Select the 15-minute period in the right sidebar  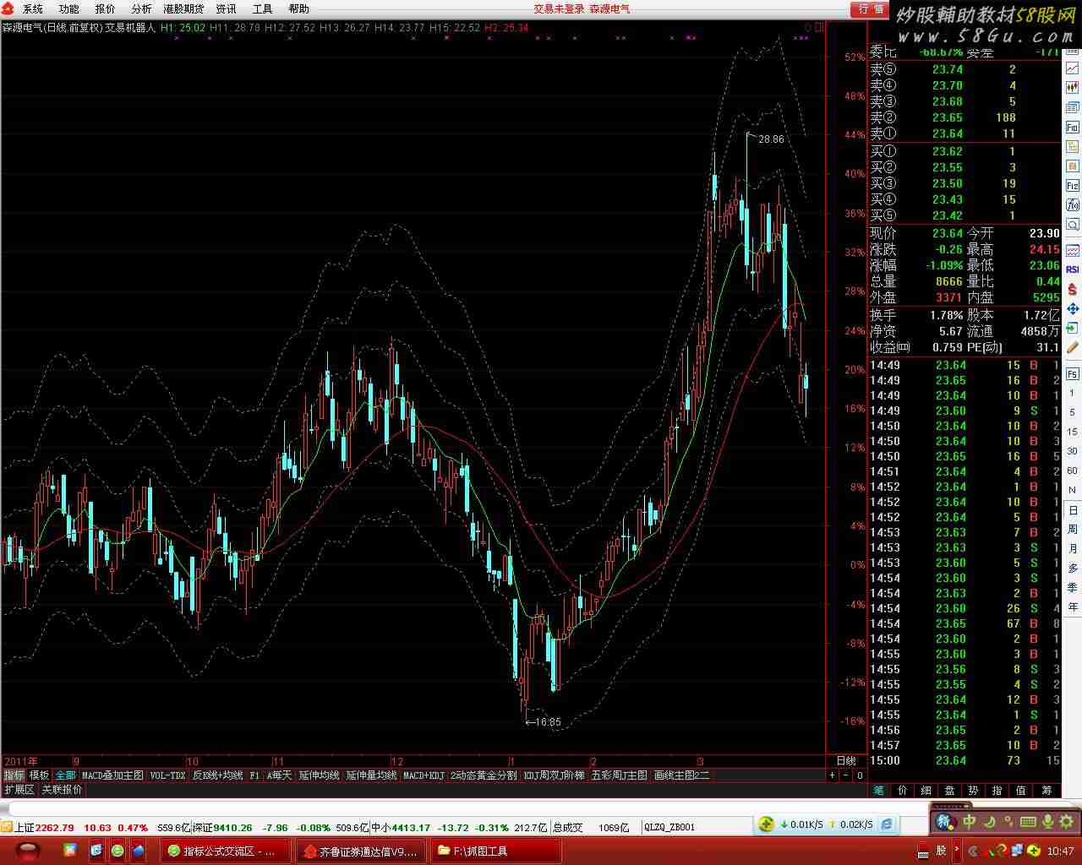pyautogui.click(x=1073, y=432)
